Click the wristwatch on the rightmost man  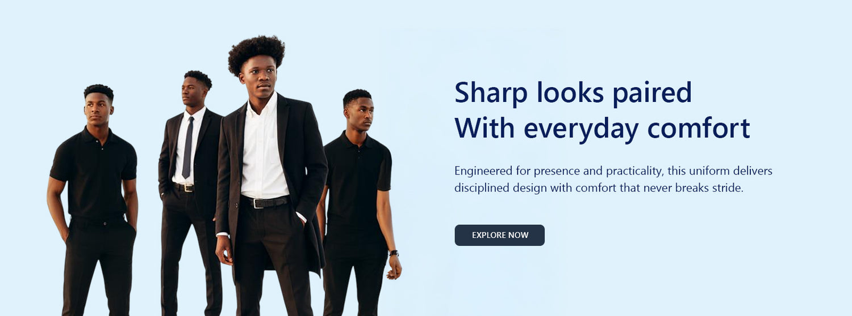(x=394, y=253)
